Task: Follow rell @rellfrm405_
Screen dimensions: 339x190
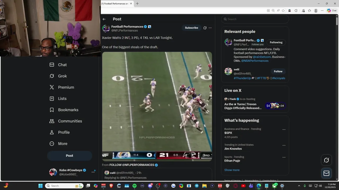Action: pyautogui.click(x=278, y=72)
